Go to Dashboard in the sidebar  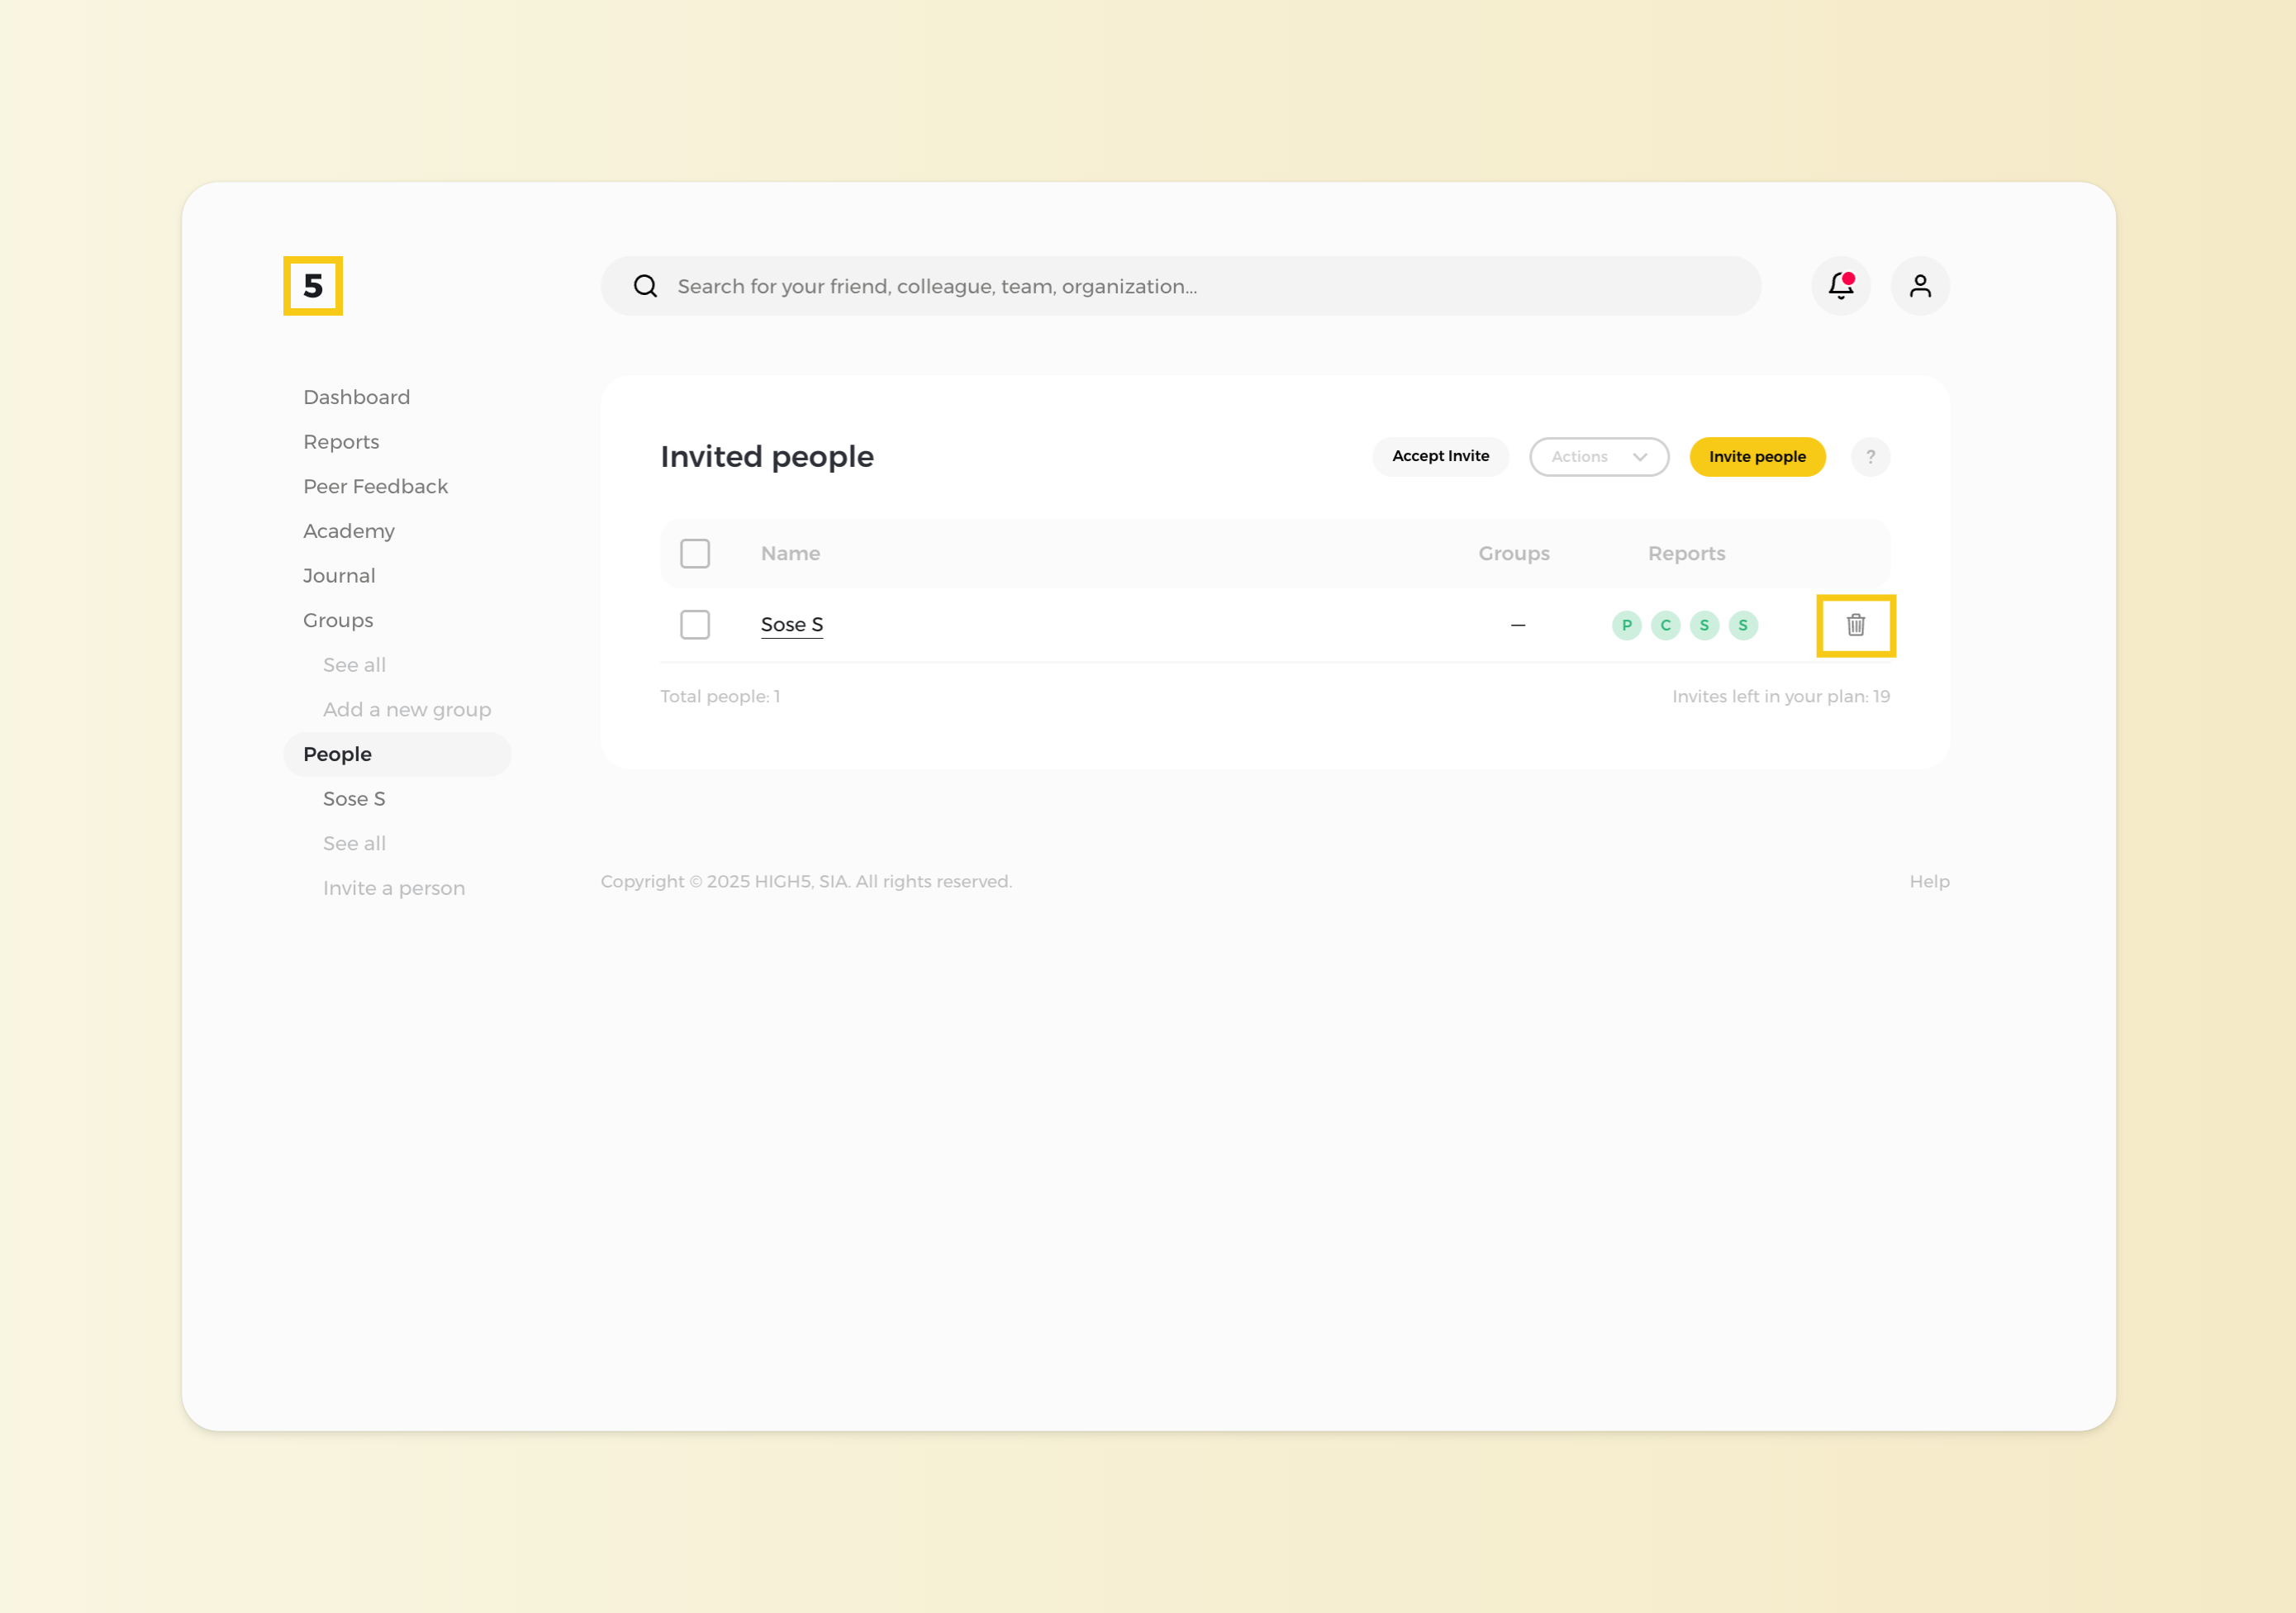click(x=356, y=396)
